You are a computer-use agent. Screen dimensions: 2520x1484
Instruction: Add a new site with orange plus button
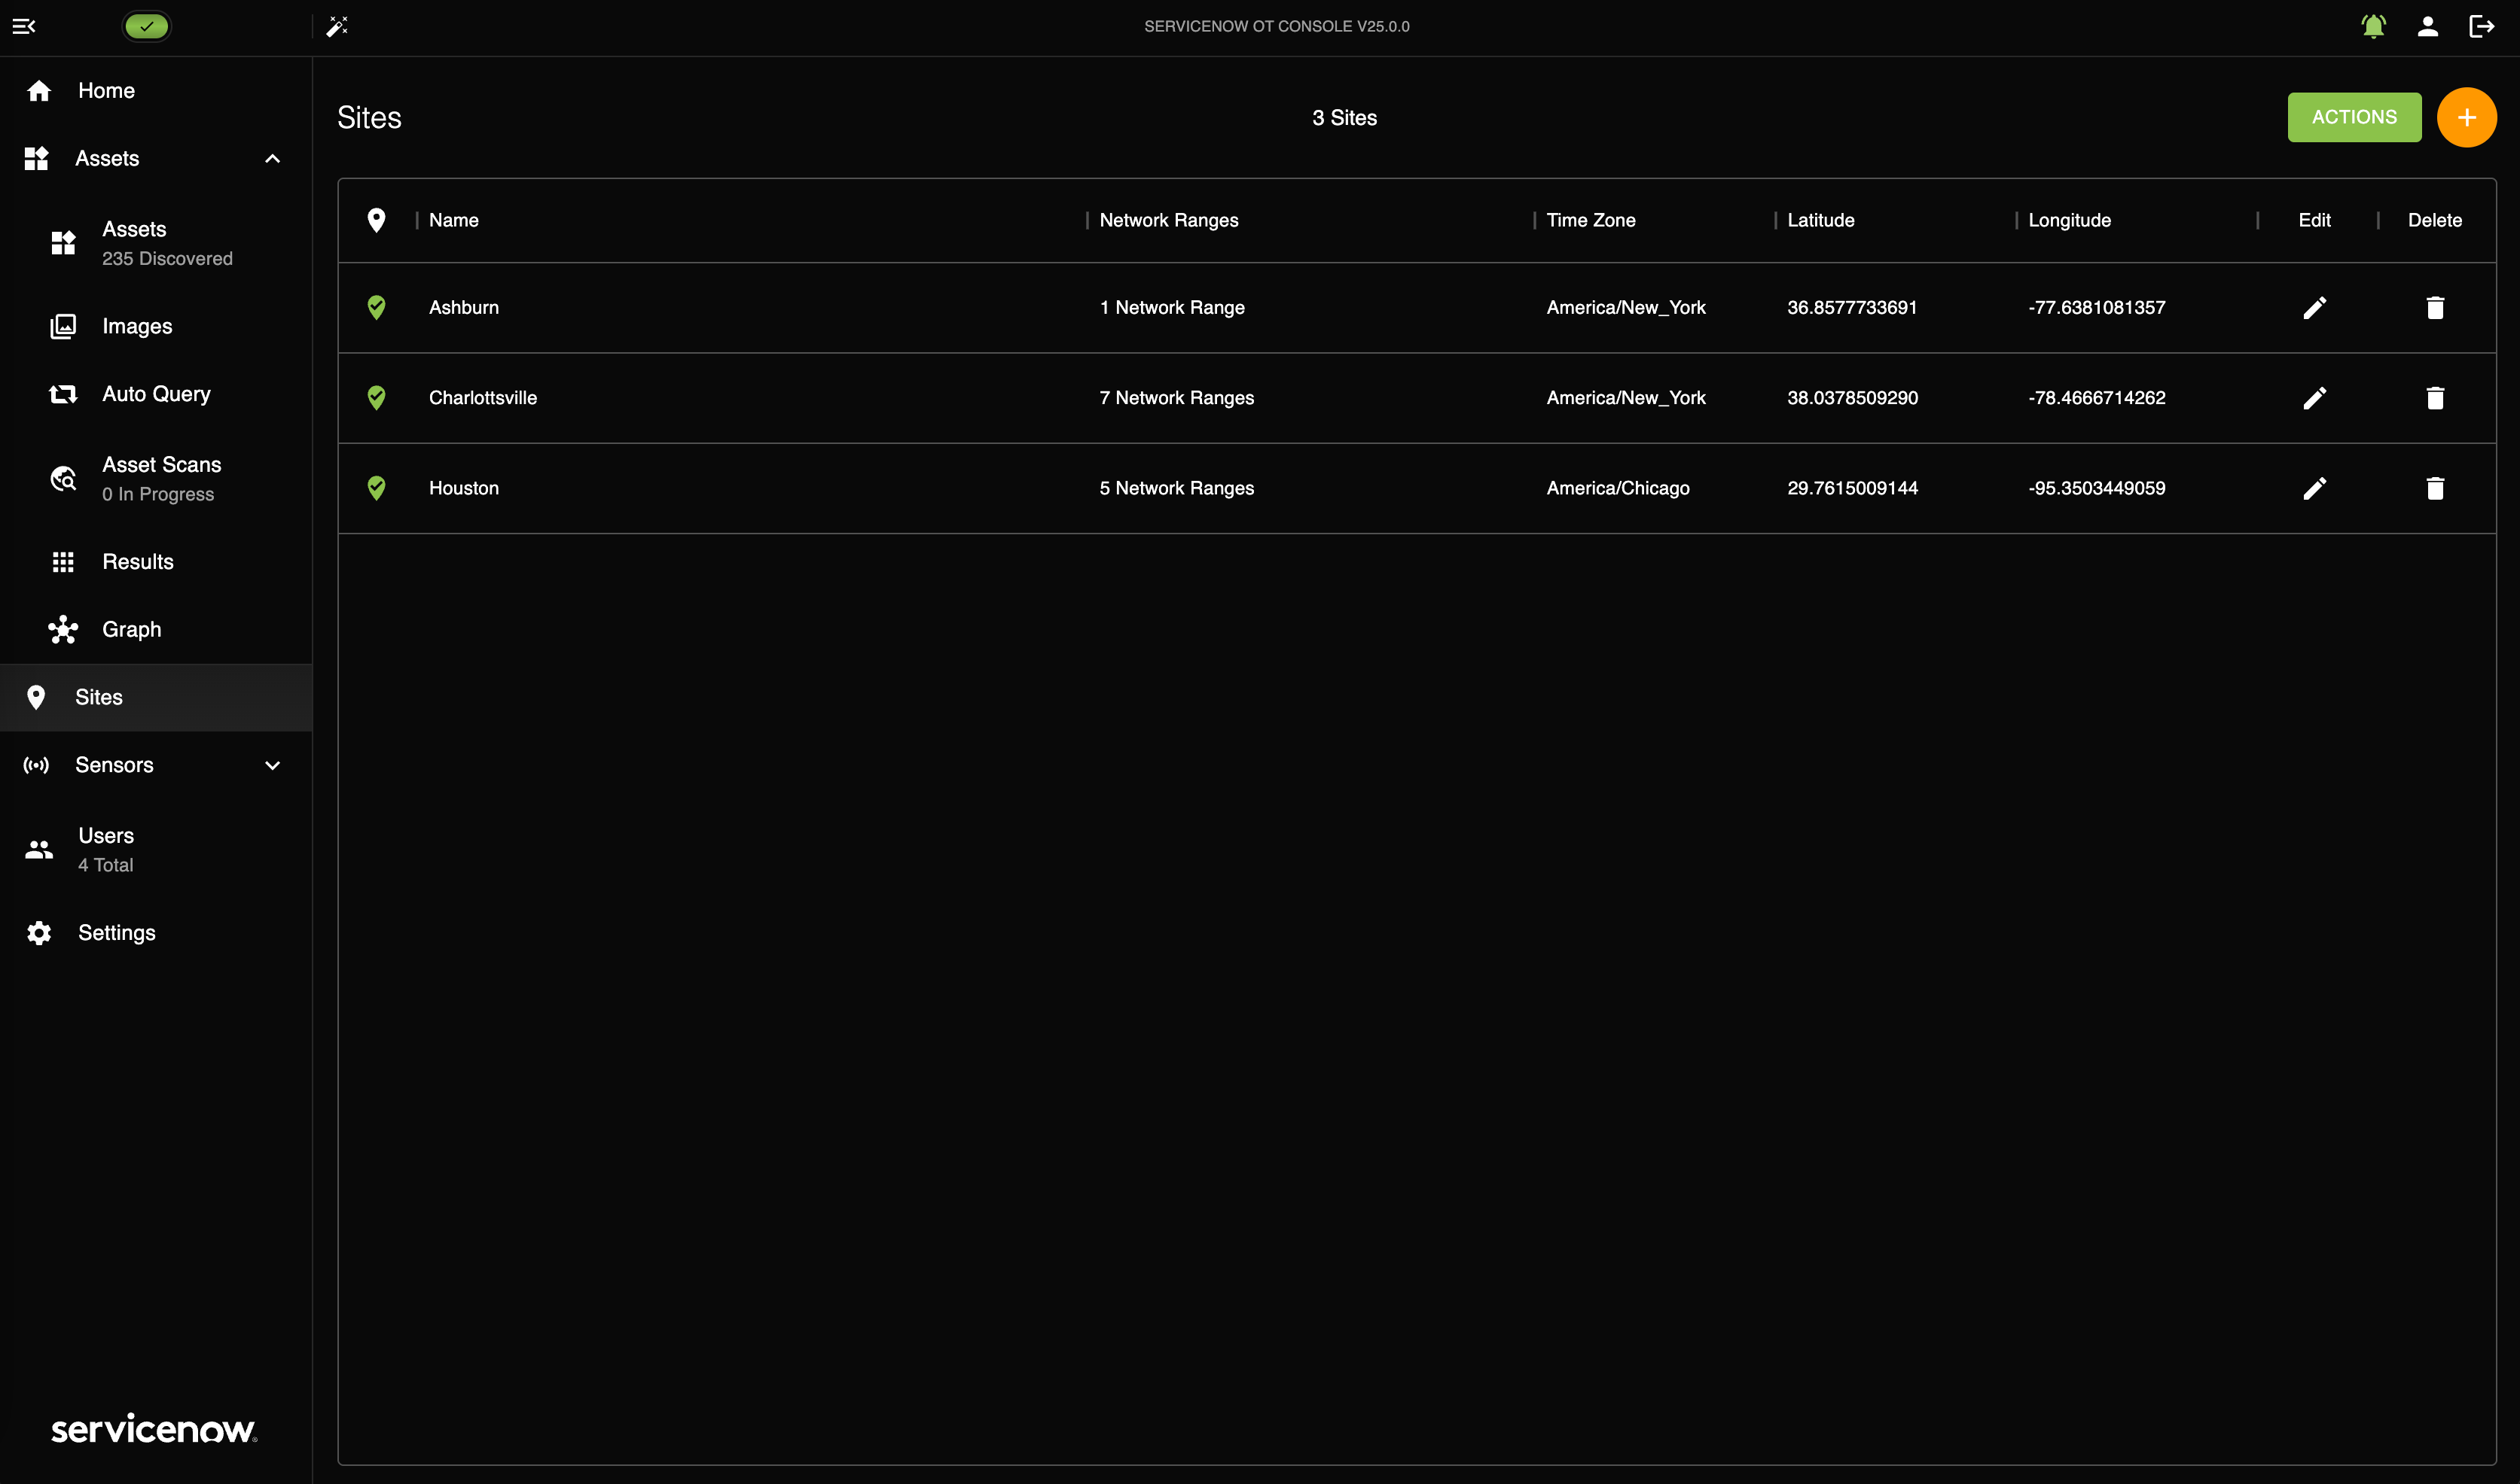pyautogui.click(x=2466, y=117)
